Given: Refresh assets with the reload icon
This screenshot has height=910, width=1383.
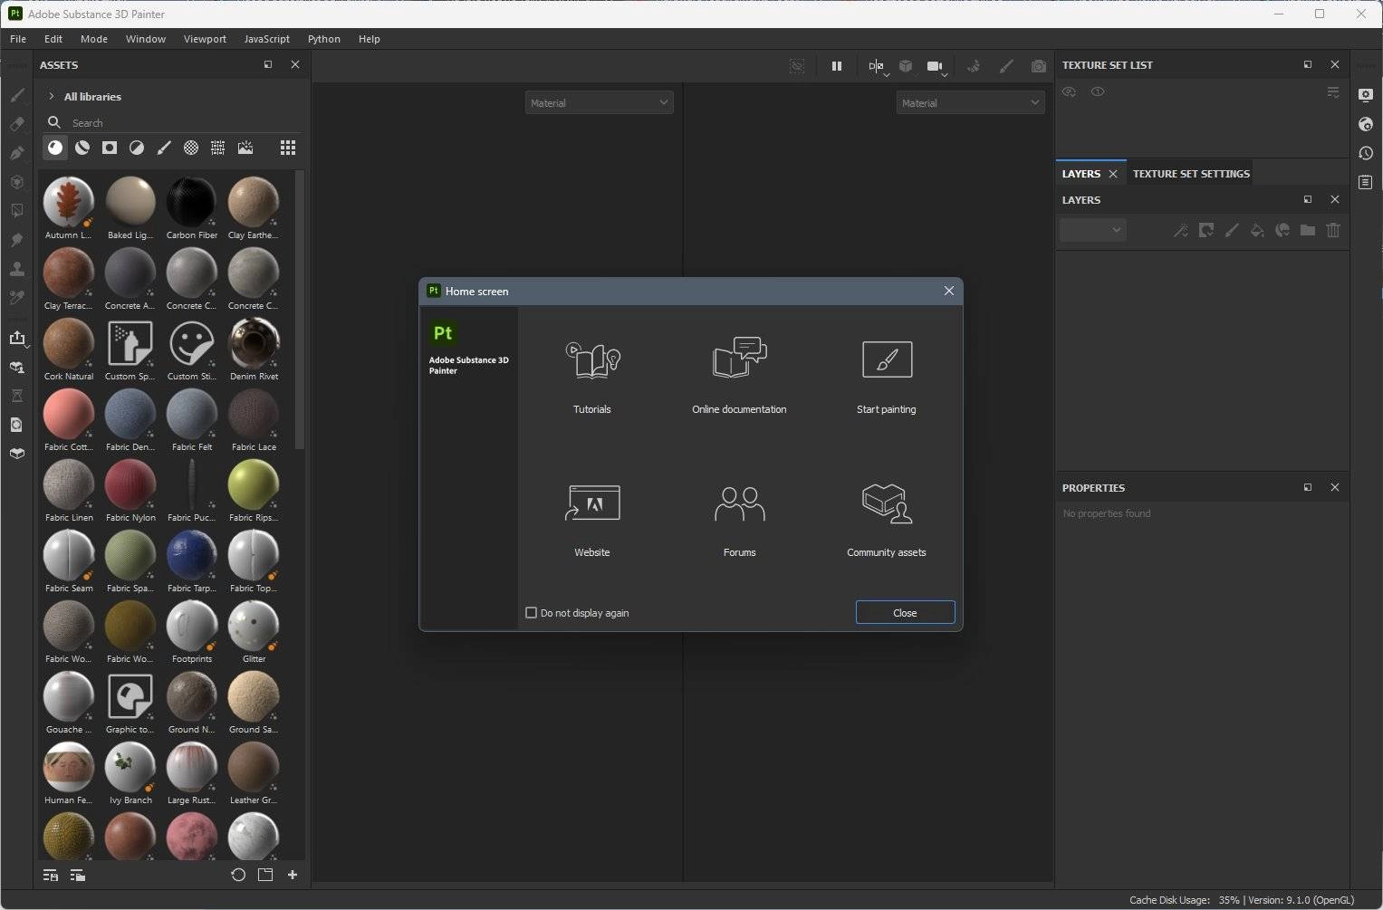Looking at the screenshot, I should (238, 875).
